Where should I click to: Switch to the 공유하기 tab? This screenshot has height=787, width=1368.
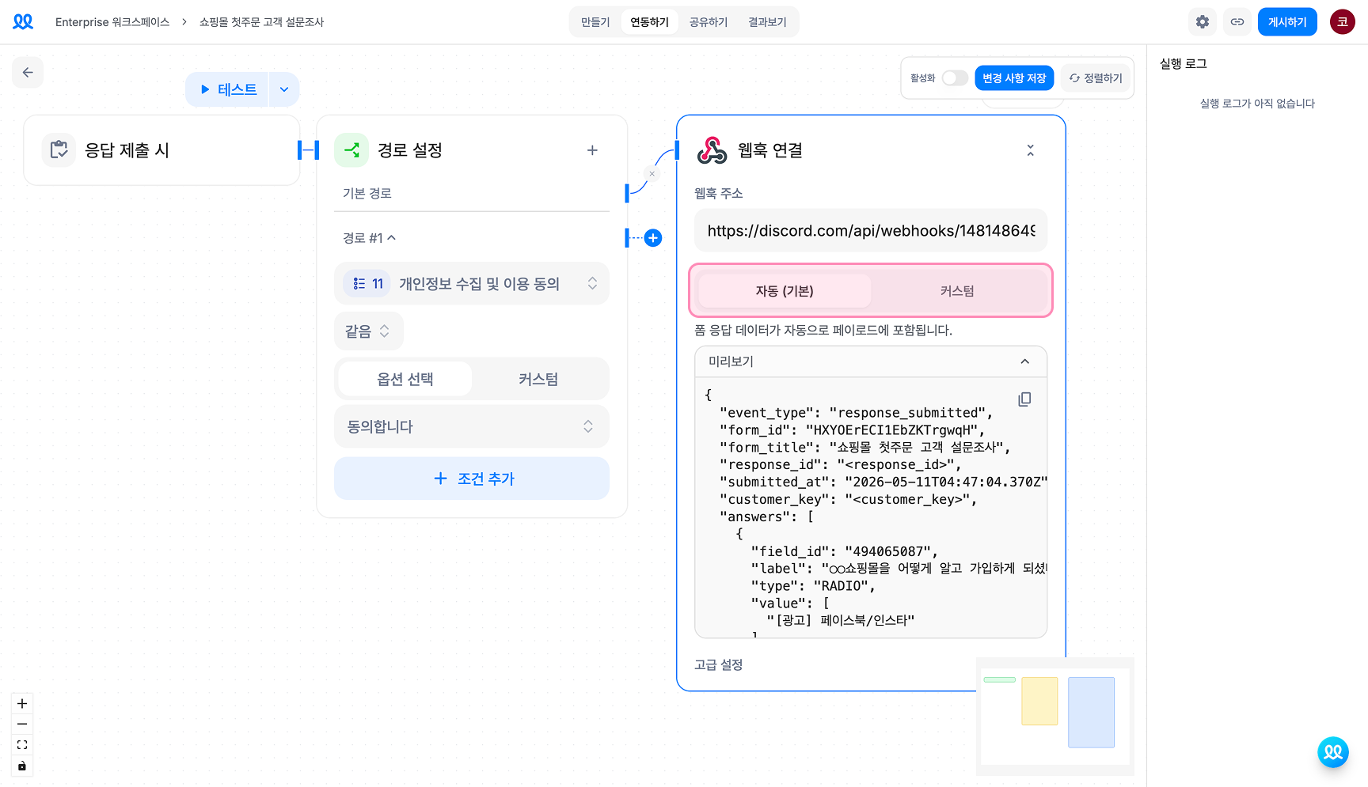click(x=709, y=22)
